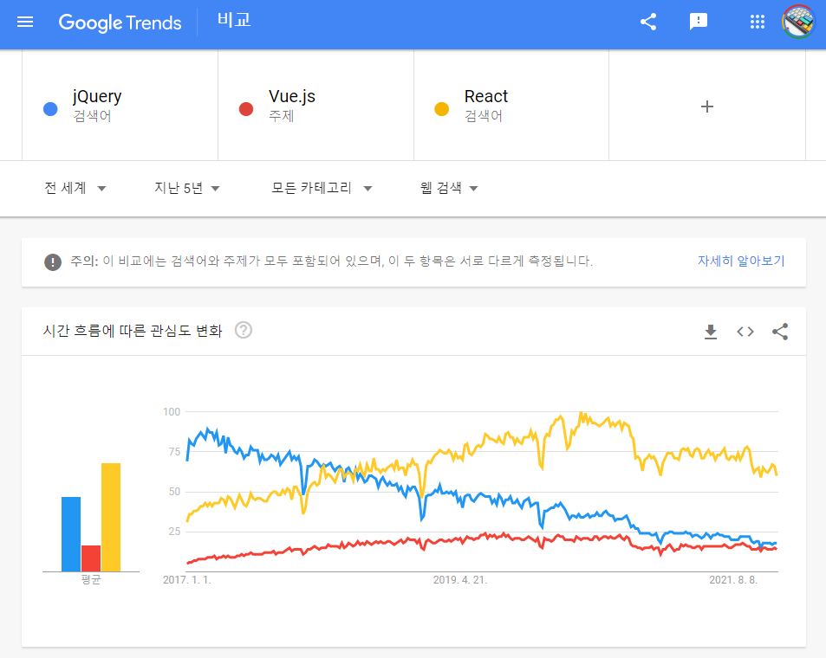Select the React search term card

[511, 105]
